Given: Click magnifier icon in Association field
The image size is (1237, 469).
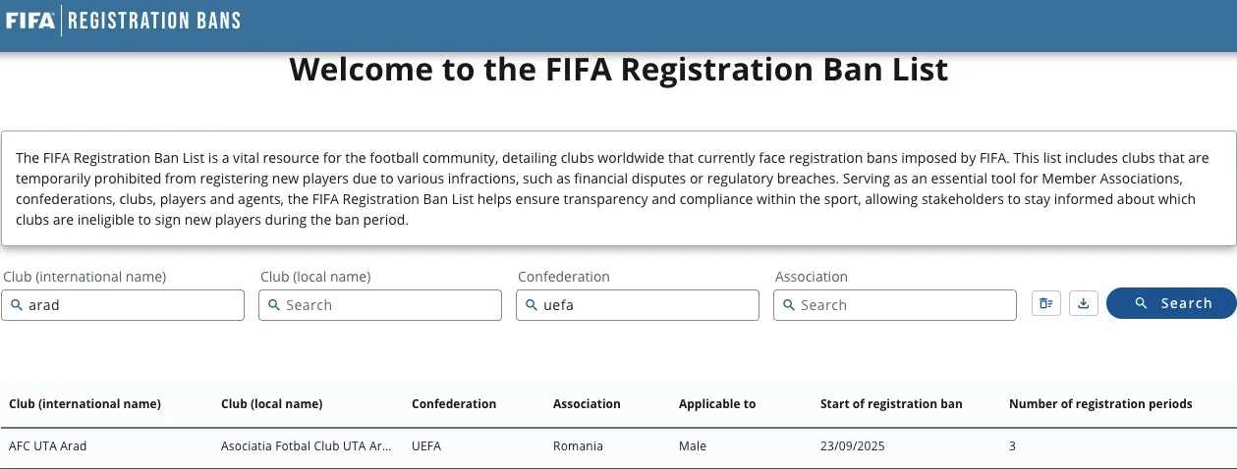Looking at the screenshot, I should tap(789, 305).
